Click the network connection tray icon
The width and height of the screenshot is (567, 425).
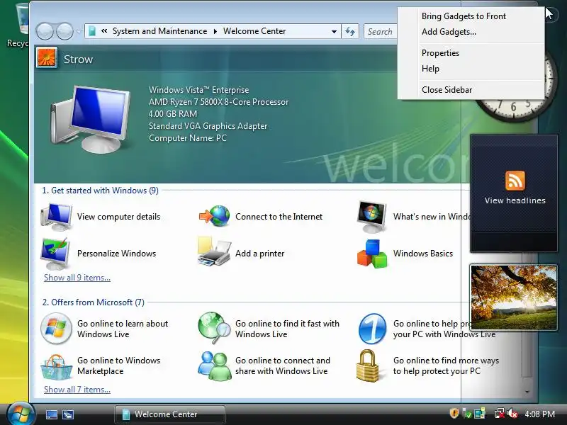pos(500,413)
